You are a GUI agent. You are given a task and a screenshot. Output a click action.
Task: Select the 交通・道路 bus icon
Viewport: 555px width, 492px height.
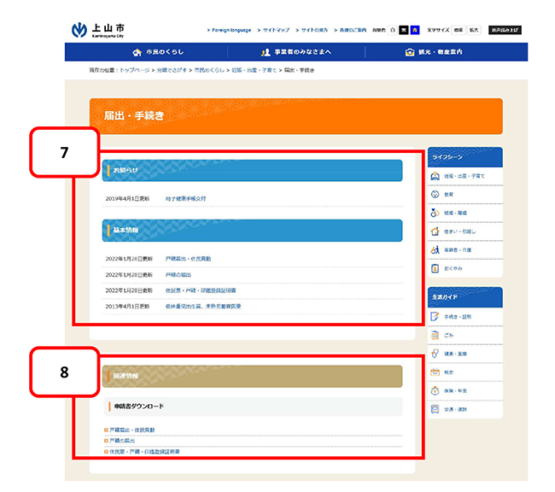435,409
